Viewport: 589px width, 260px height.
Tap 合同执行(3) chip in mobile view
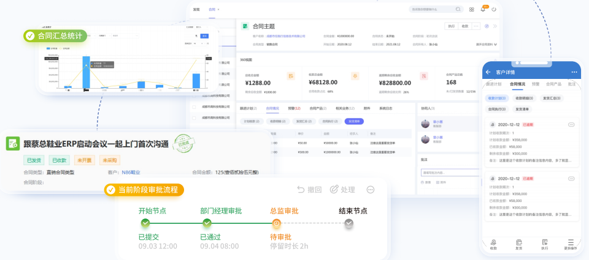[x=496, y=110]
